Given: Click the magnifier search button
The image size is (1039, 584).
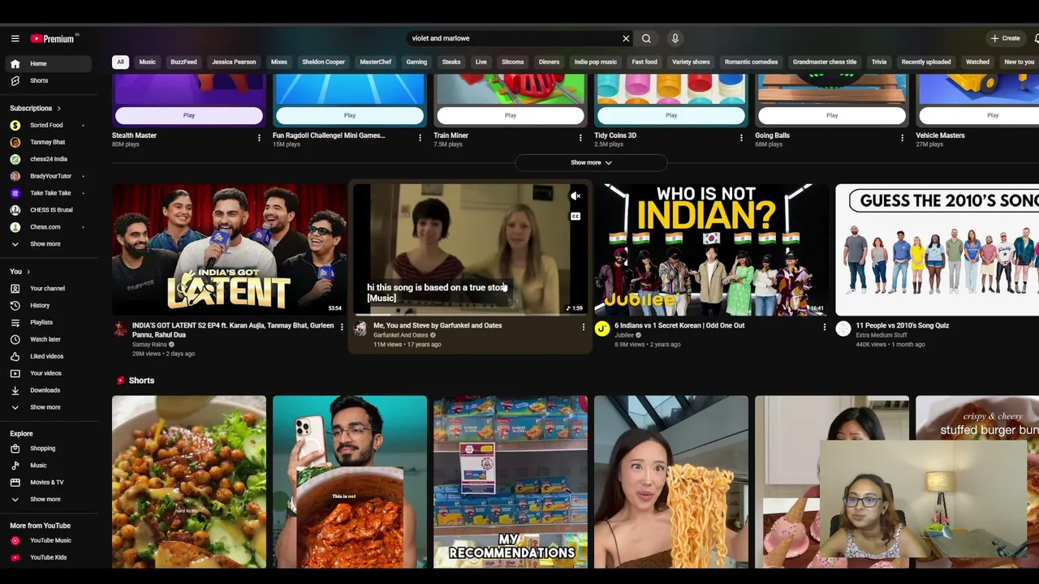Looking at the screenshot, I should [646, 38].
